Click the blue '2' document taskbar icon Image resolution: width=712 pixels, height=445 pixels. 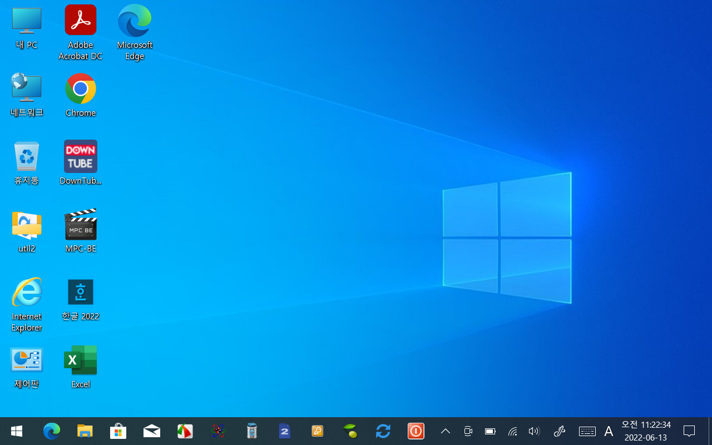(x=284, y=431)
